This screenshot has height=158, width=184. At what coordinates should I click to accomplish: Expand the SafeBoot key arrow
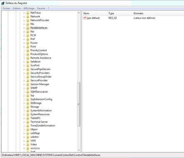tap(24, 62)
